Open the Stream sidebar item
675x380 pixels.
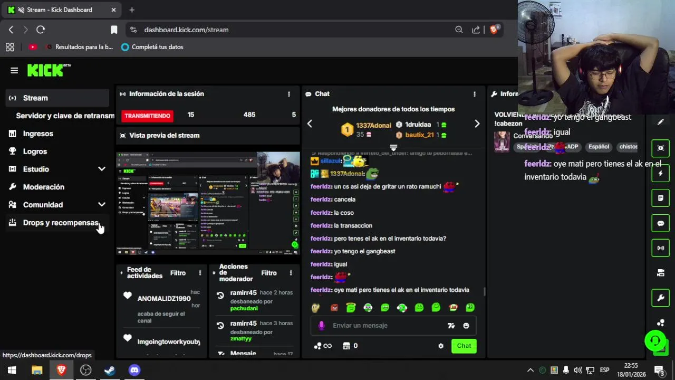tap(57, 98)
